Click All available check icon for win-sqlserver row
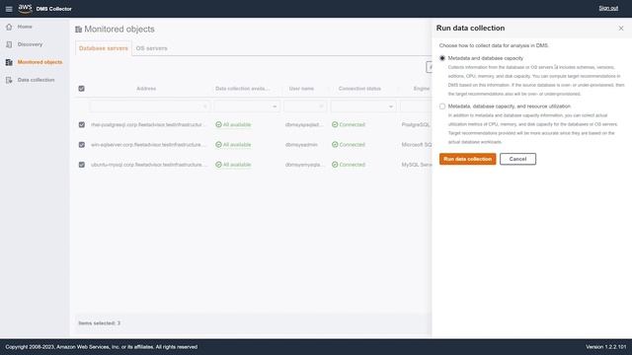This screenshot has width=632, height=355. (x=218, y=145)
